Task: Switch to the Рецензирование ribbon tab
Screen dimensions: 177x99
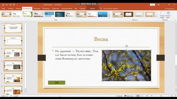Action: point(67,9)
